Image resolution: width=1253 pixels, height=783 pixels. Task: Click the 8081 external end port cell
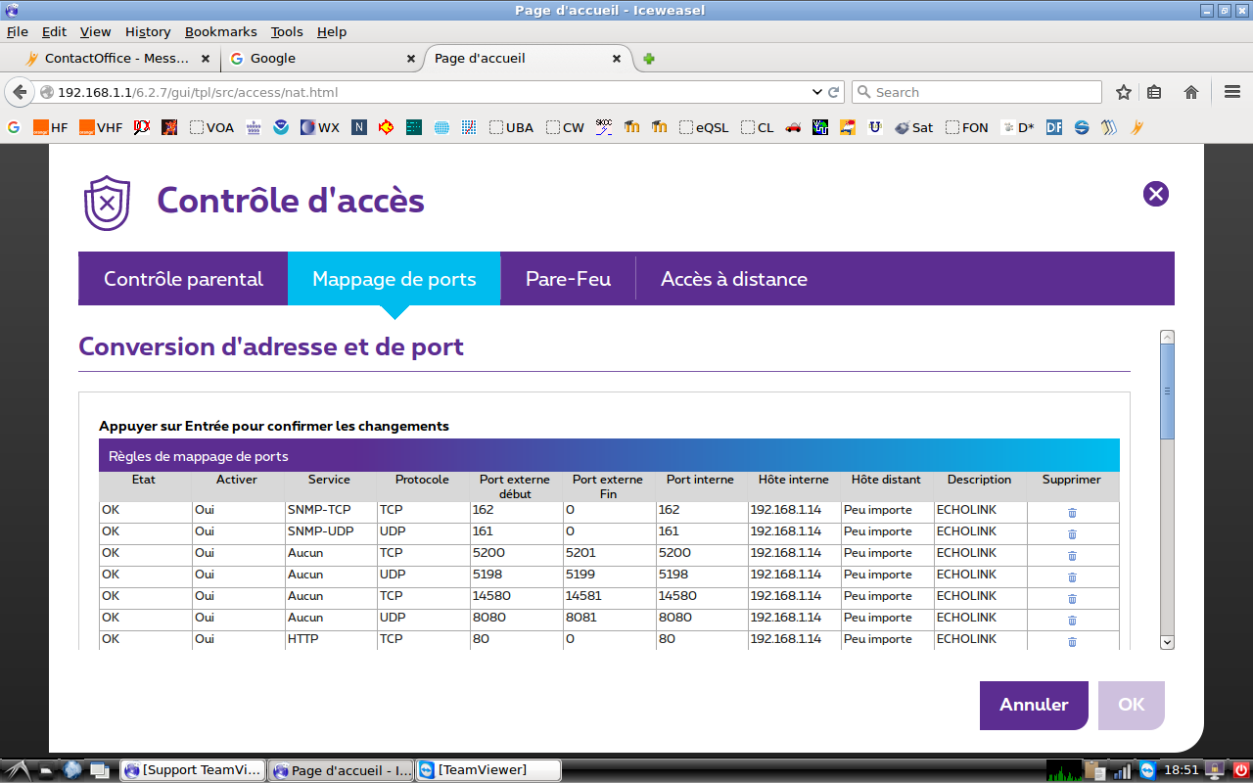610,618
